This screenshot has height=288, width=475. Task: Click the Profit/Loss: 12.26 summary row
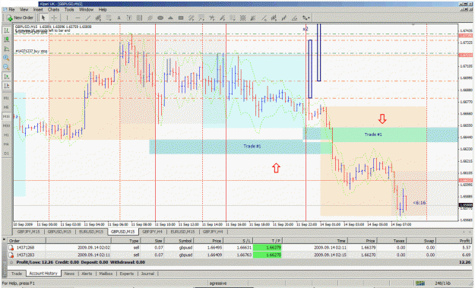click(240, 262)
